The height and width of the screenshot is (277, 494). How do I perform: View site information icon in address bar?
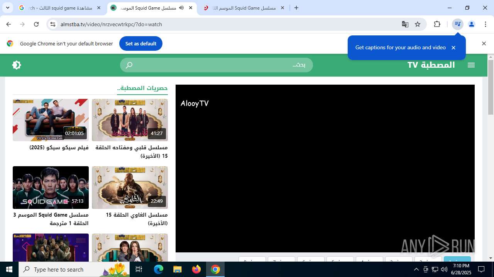[x=53, y=24]
